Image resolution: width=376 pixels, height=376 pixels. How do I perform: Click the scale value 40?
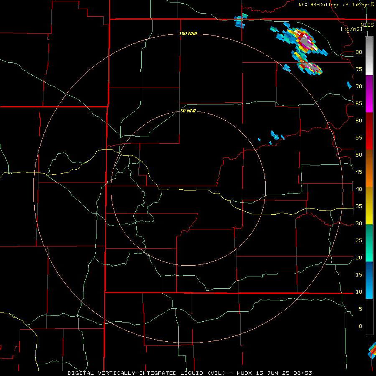coord(359,189)
